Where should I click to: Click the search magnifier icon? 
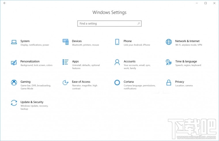click(139, 23)
